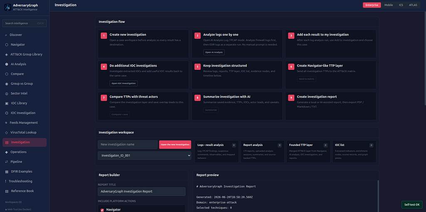Click the Web Tool (no Docker) entry
This screenshot has height=212, width=426.
[18, 209]
